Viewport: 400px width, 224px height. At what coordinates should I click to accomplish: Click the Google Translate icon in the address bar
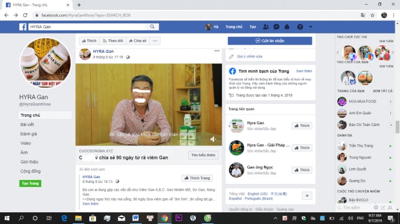[x=363, y=15]
